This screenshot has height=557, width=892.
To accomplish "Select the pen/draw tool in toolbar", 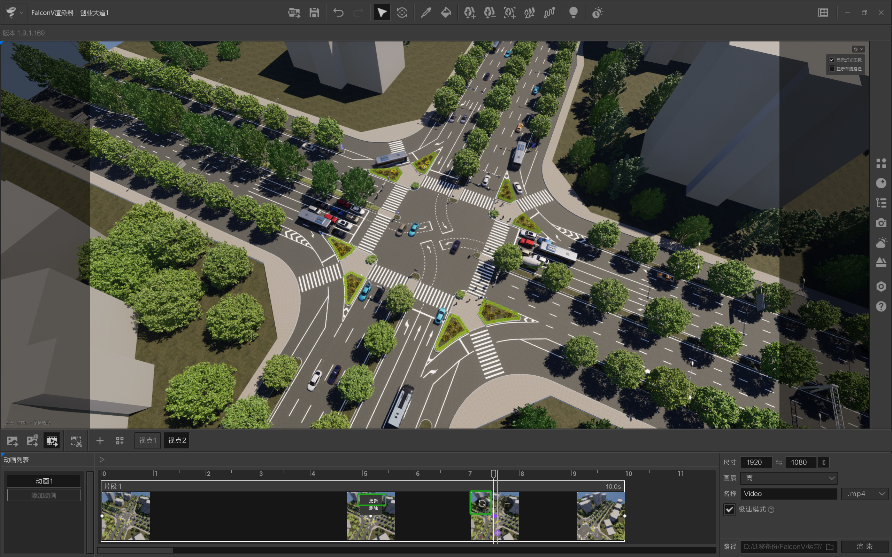I will [x=424, y=12].
